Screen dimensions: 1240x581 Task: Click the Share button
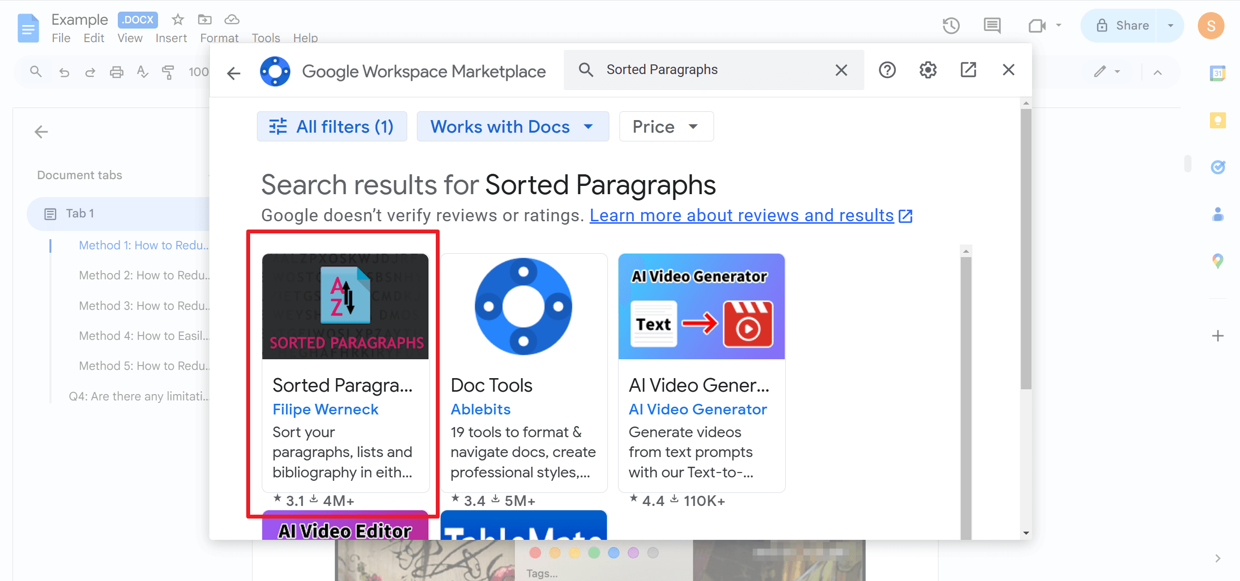1119,26
